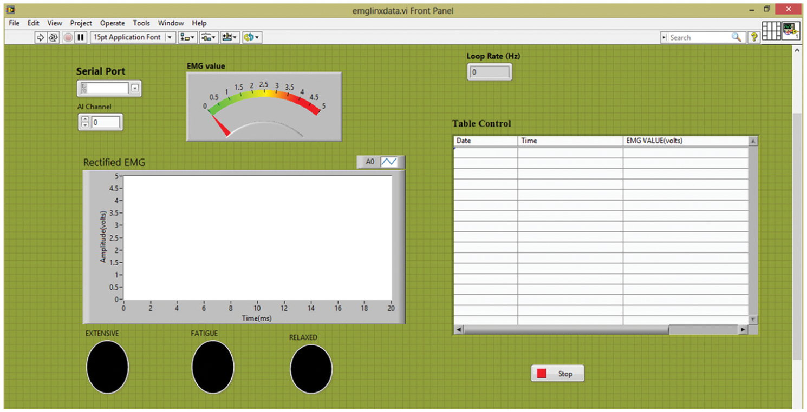This screenshot has height=412, width=807.
Task: Click the VI connector pane grid icon
Action: (x=770, y=31)
